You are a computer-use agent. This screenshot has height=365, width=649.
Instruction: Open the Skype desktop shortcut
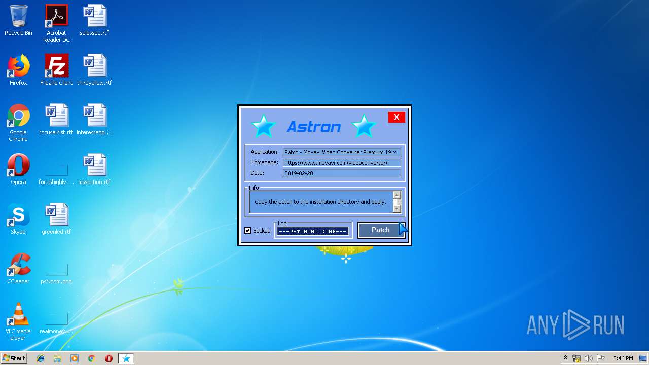tap(18, 219)
